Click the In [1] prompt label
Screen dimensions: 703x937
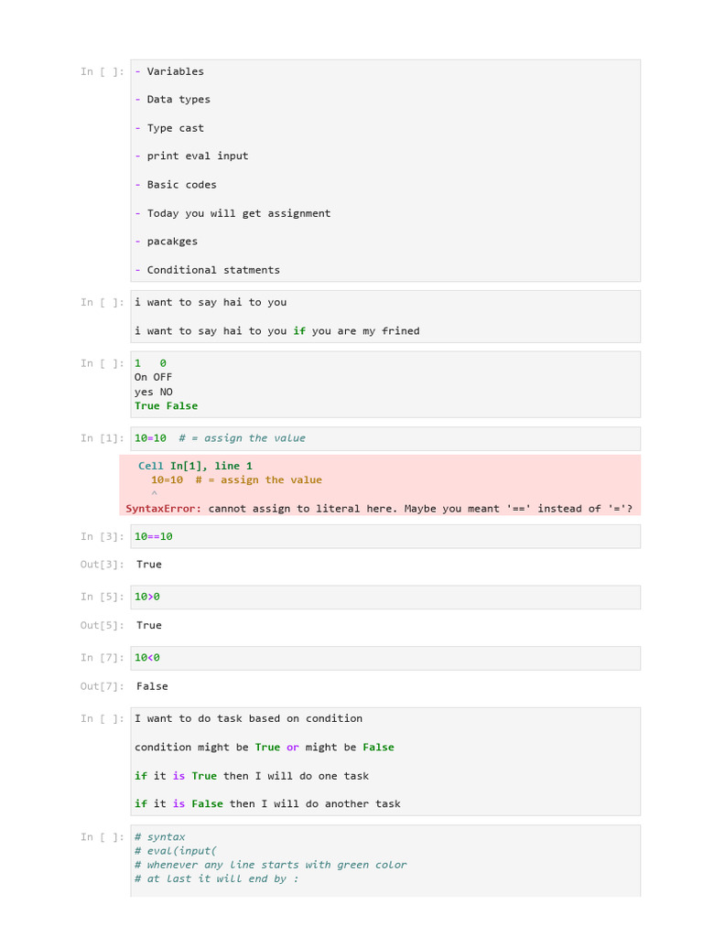(x=102, y=438)
